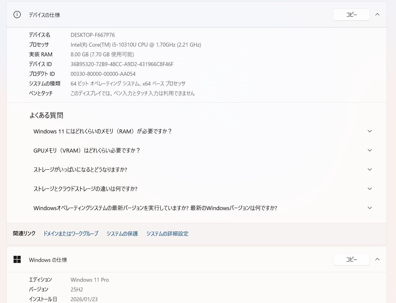Click the プロセッサ label
Viewport: 396px width, 303px height.
point(39,45)
